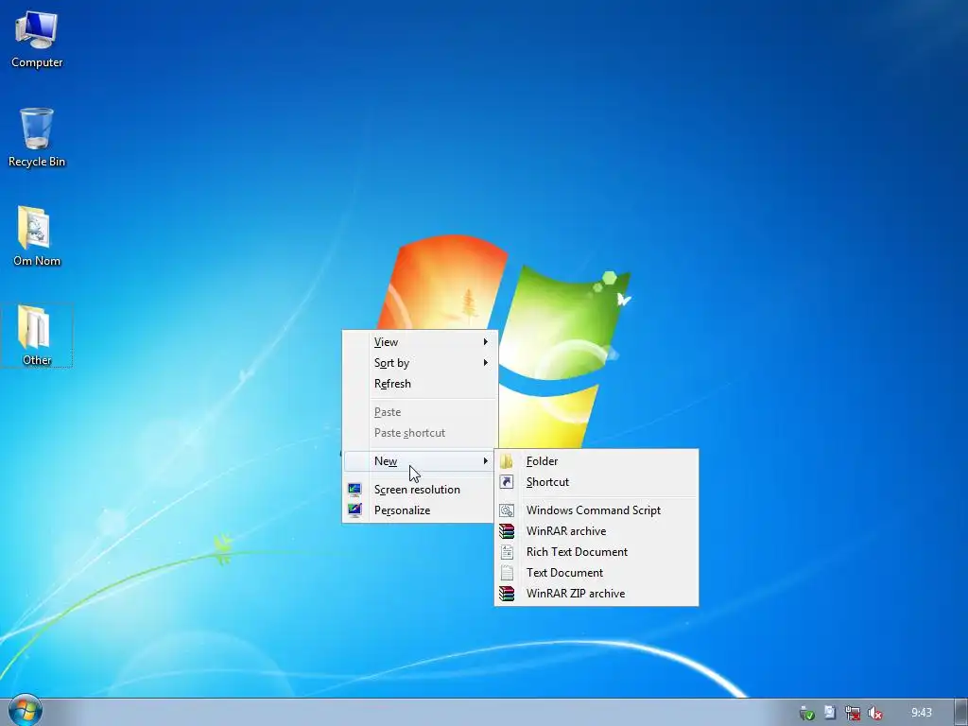Create a new WinRAR ZIP archive
The width and height of the screenshot is (968, 726).
coord(596,594)
